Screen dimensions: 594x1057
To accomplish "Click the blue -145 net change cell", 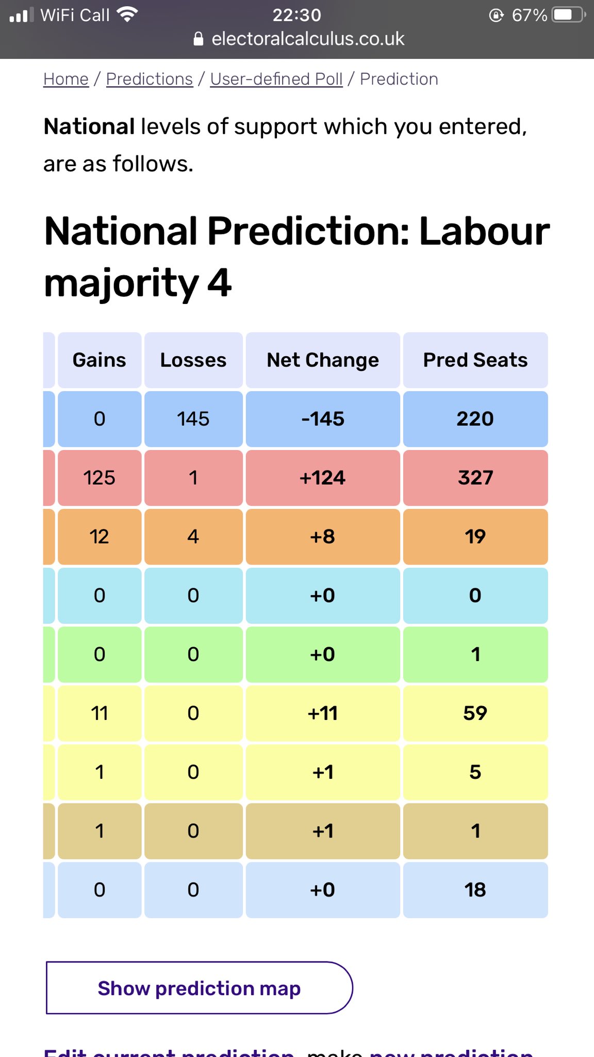I will click(323, 419).
